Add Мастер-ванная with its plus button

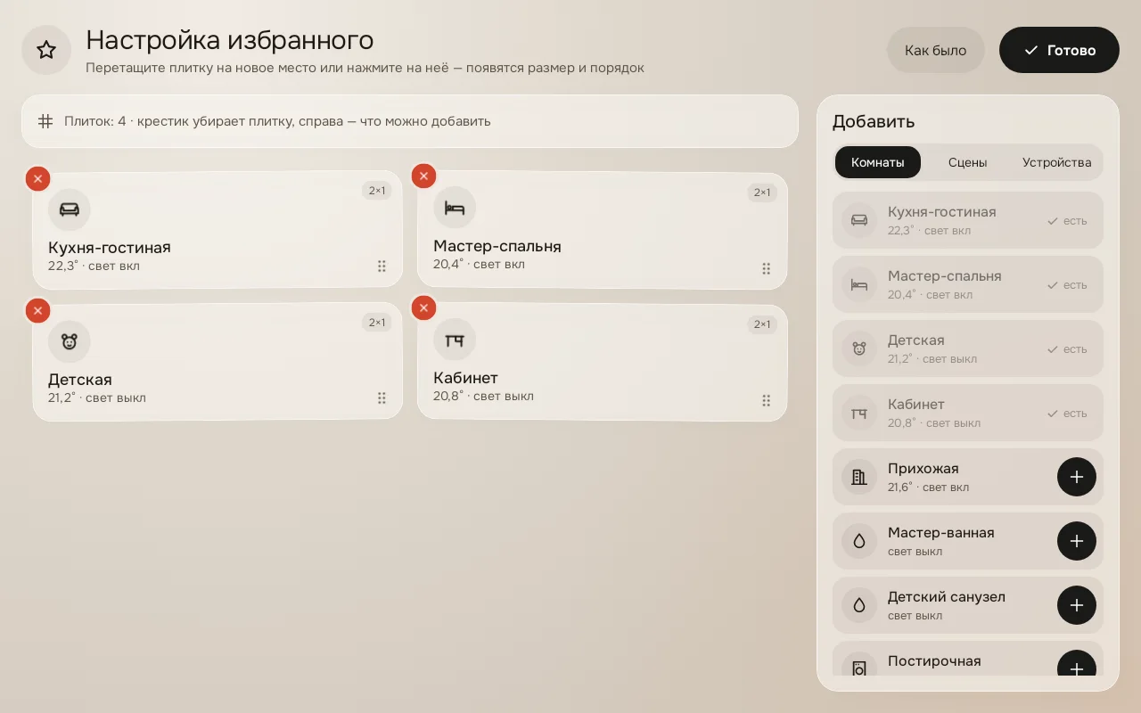tap(1077, 541)
